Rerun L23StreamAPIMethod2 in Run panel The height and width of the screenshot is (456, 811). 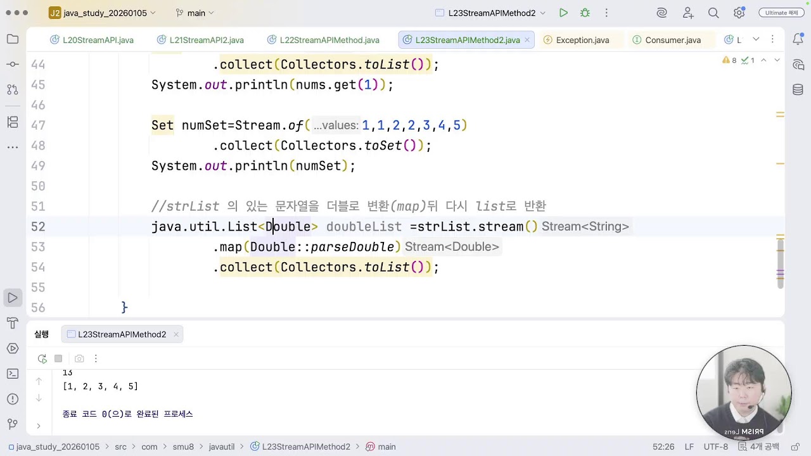(x=42, y=358)
